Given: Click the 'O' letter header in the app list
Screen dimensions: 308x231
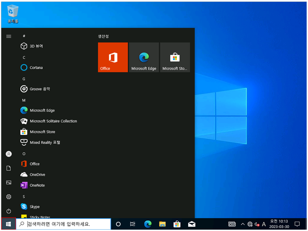Looking at the screenshot, I should 24,154.
